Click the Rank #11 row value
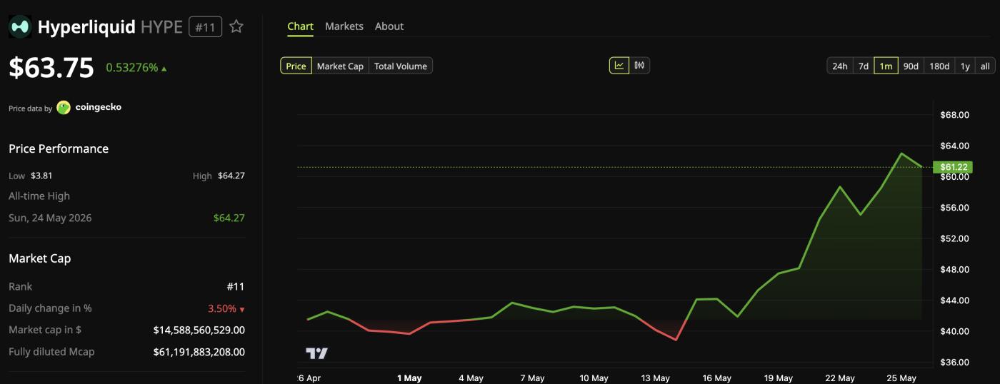1000x384 pixels. pyautogui.click(x=236, y=286)
